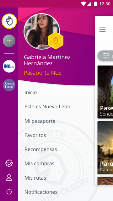Go to Mis rutas
The image size is (113, 201).
click(x=35, y=178)
